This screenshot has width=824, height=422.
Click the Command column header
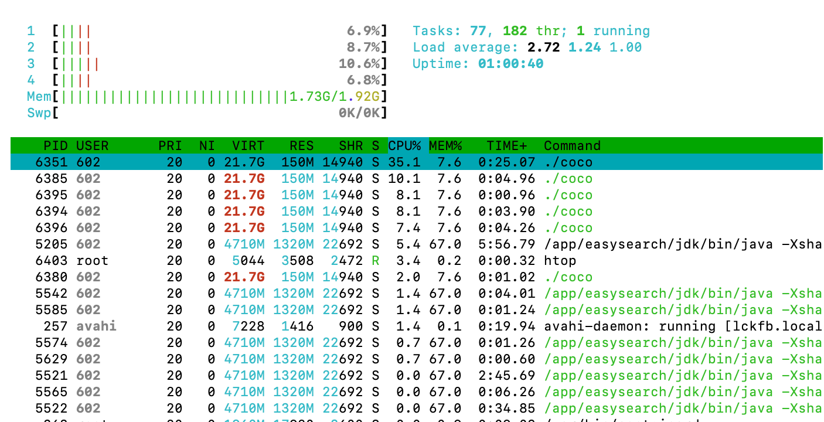[x=573, y=145]
